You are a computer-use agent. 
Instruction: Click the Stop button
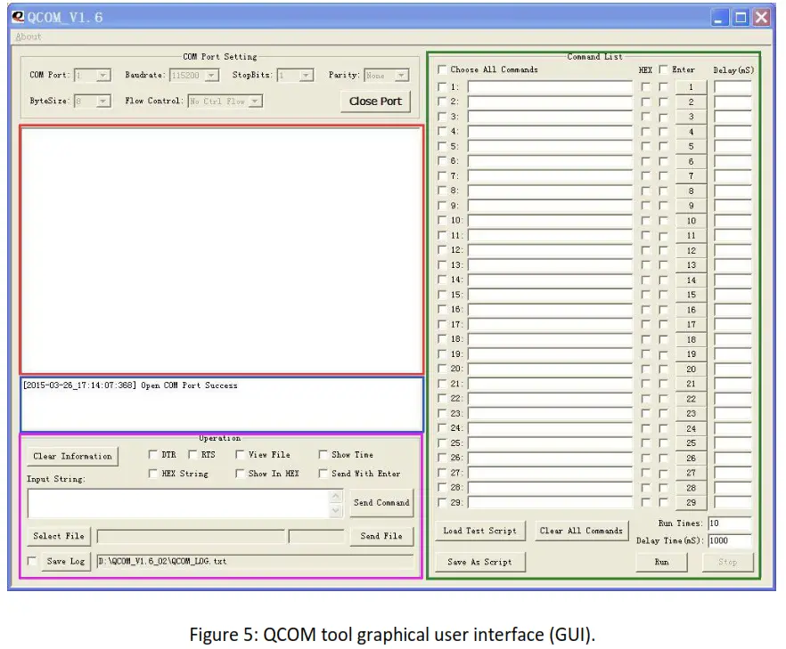pos(727,562)
